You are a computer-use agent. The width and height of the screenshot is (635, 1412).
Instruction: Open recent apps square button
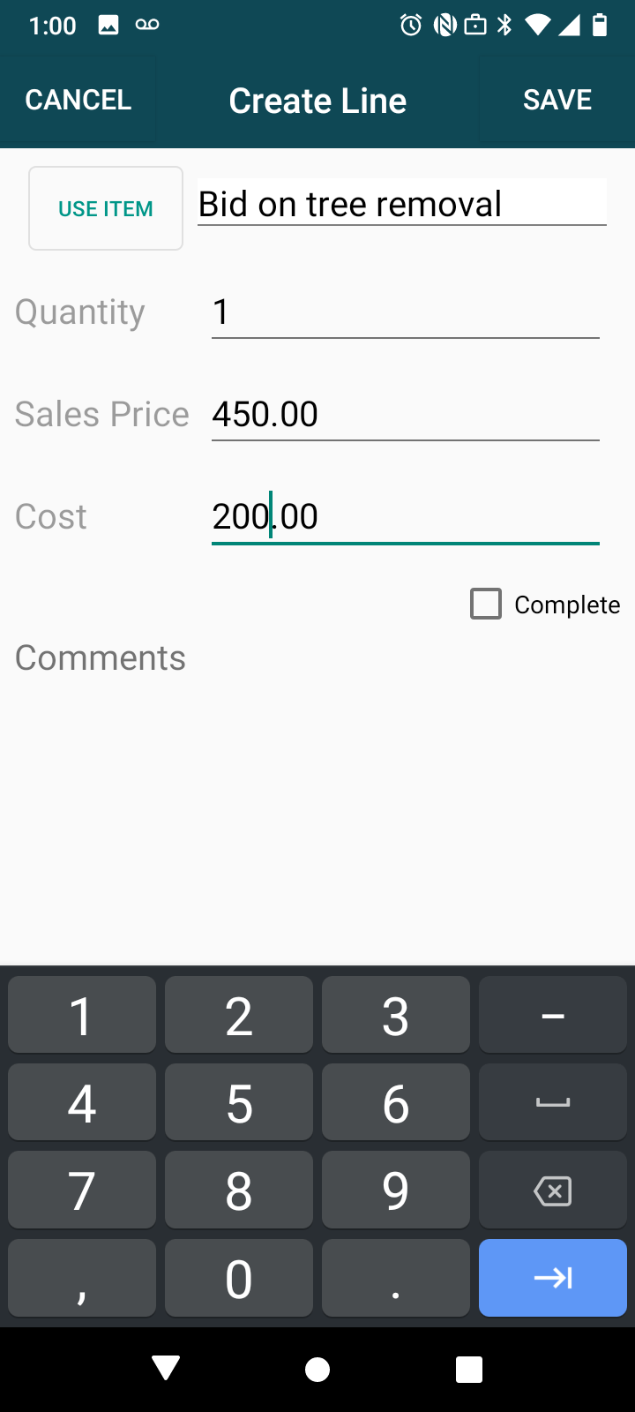[x=469, y=1369]
